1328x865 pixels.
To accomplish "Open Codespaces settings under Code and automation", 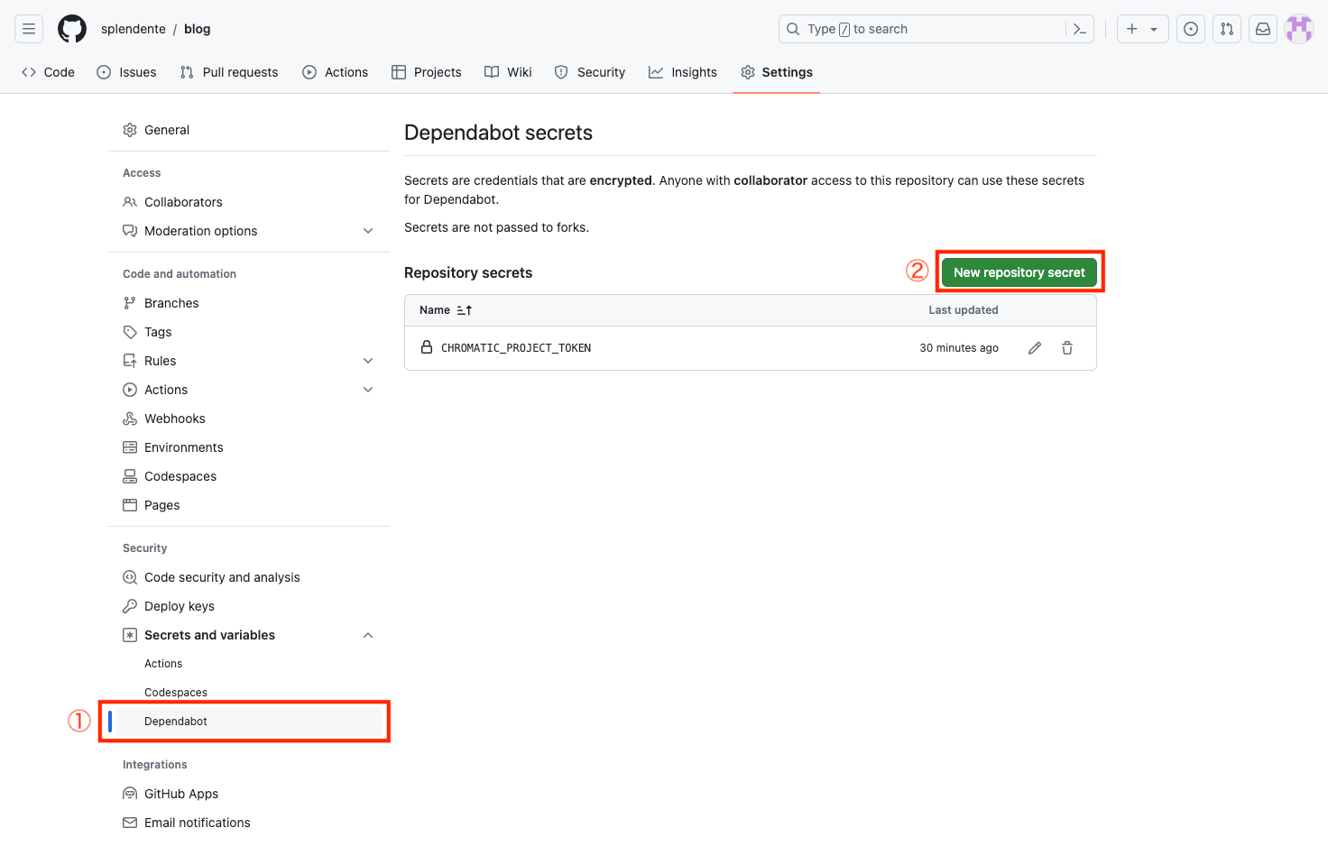I will coord(249,476).
